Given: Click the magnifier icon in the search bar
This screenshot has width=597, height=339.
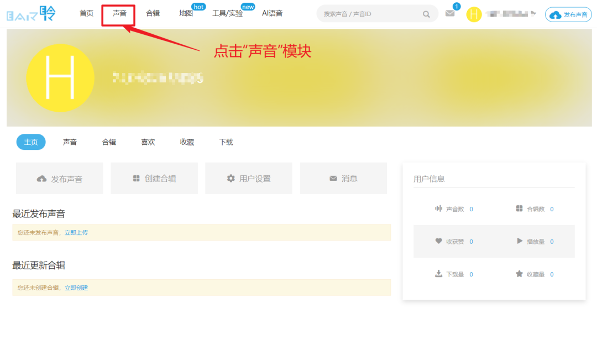Looking at the screenshot, I should point(426,13).
